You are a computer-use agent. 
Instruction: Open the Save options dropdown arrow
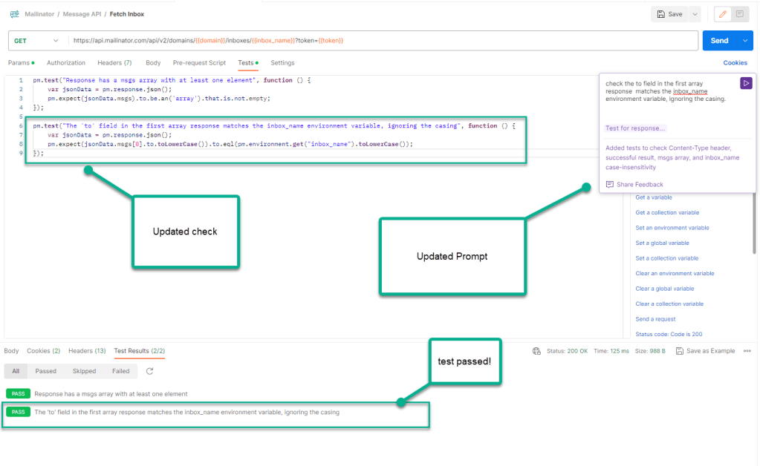[x=695, y=14]
